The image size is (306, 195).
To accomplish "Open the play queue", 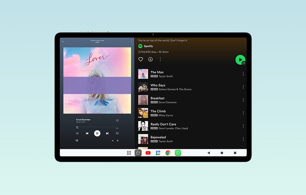I will pyautogui.click(x=118, y=141).
